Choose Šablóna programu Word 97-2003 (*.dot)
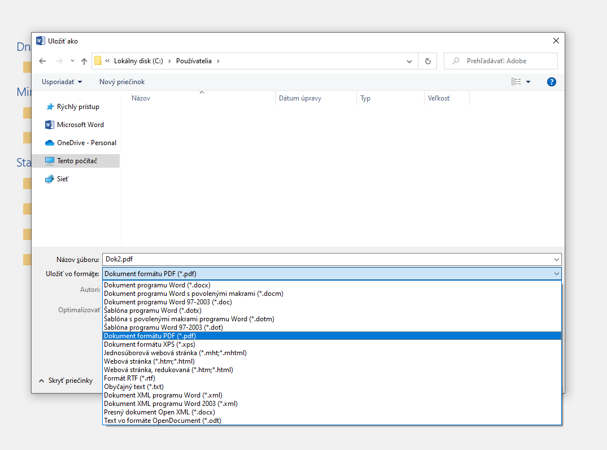Viewport: 607px width, 450px height. tap(332, 327)
